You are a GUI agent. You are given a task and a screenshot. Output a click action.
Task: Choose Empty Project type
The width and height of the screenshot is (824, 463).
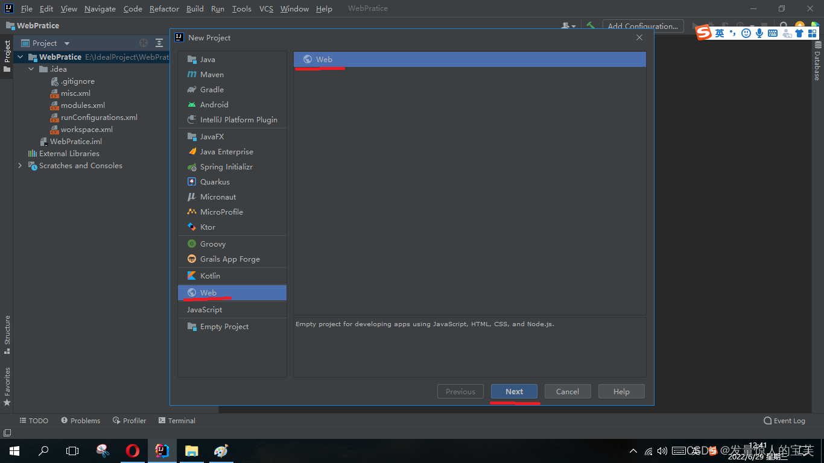(232, 326)
